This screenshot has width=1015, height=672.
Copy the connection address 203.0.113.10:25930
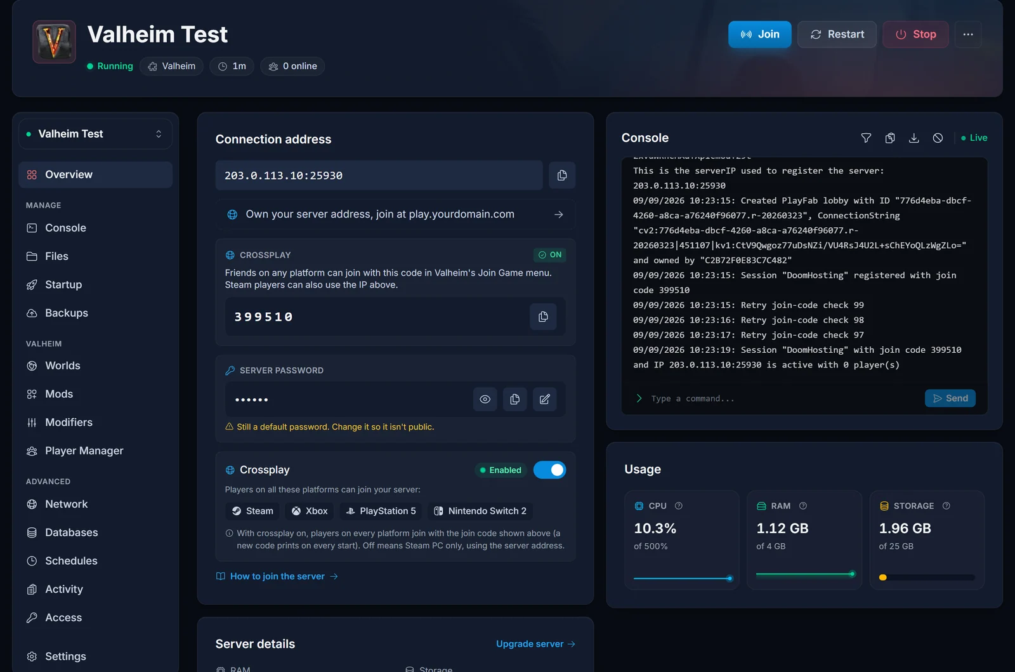[562, 175]
